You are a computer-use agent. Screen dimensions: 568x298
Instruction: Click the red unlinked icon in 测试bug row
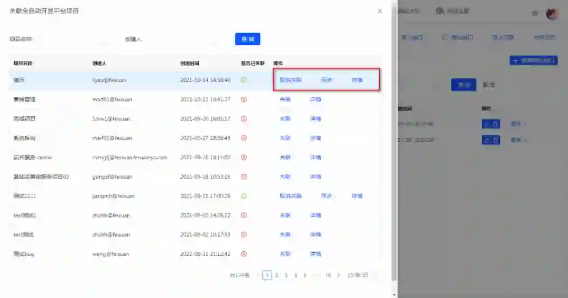(x=244, y=254)
